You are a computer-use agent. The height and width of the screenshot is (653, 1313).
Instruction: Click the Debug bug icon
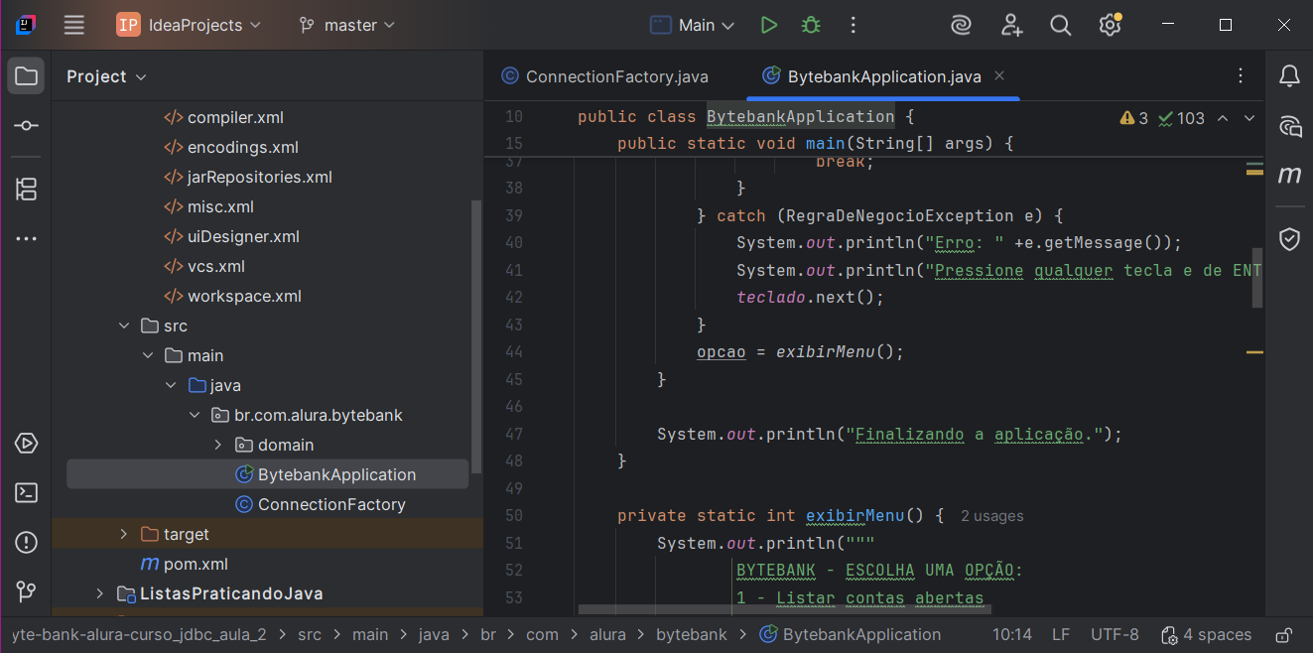[811, 25]
